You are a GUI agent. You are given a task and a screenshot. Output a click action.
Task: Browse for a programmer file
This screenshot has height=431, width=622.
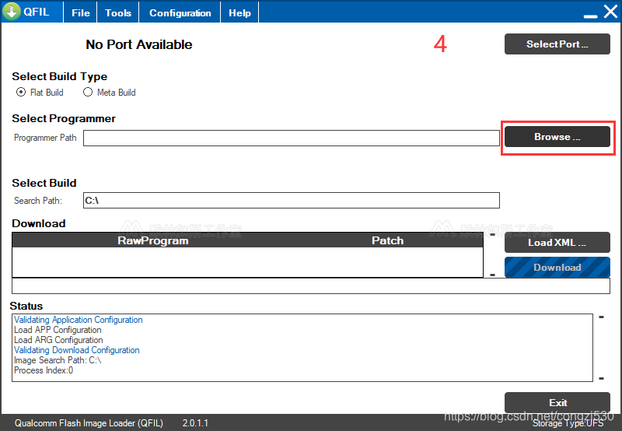(x=557, y=137)
